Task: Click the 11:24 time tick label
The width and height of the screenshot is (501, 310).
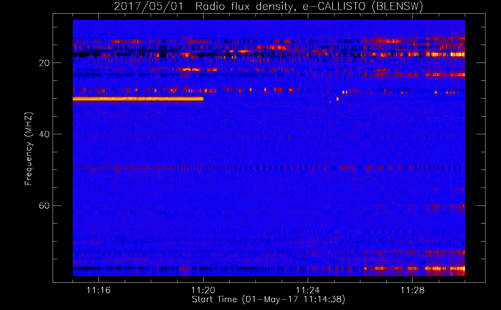Action: pos(308,290)
